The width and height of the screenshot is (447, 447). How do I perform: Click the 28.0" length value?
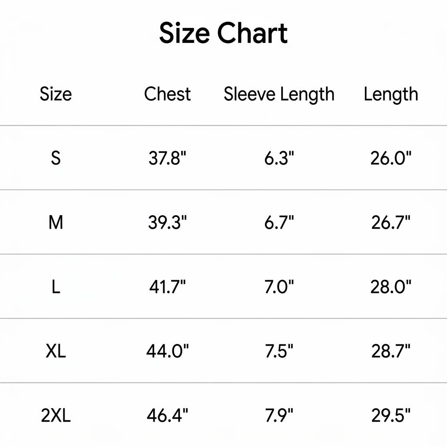coord(391,287)
